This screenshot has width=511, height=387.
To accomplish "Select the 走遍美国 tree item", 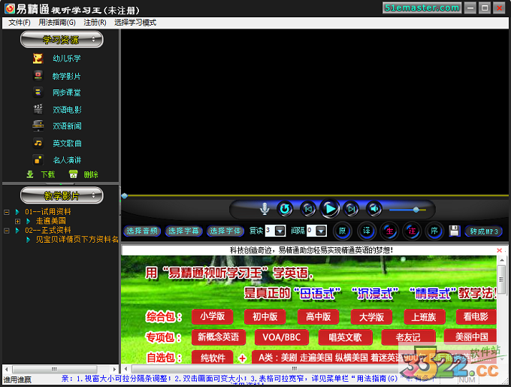I will click(51, 221).
